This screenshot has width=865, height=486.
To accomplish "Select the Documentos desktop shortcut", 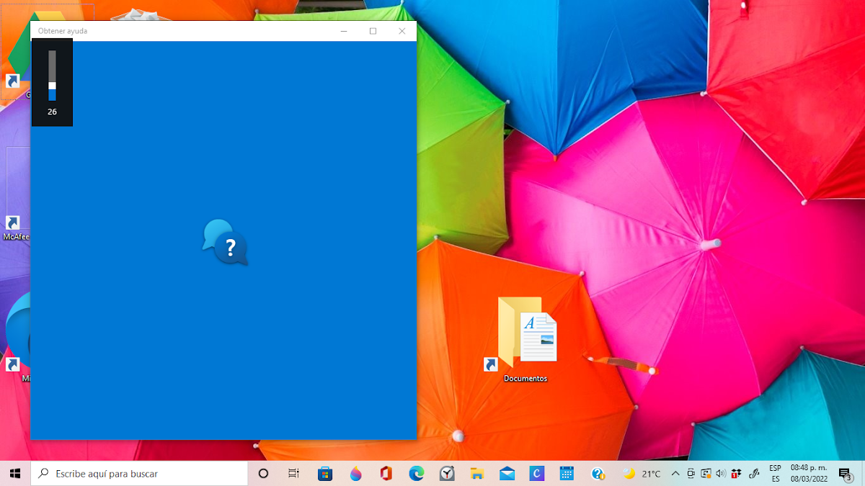I will point(525,340).
